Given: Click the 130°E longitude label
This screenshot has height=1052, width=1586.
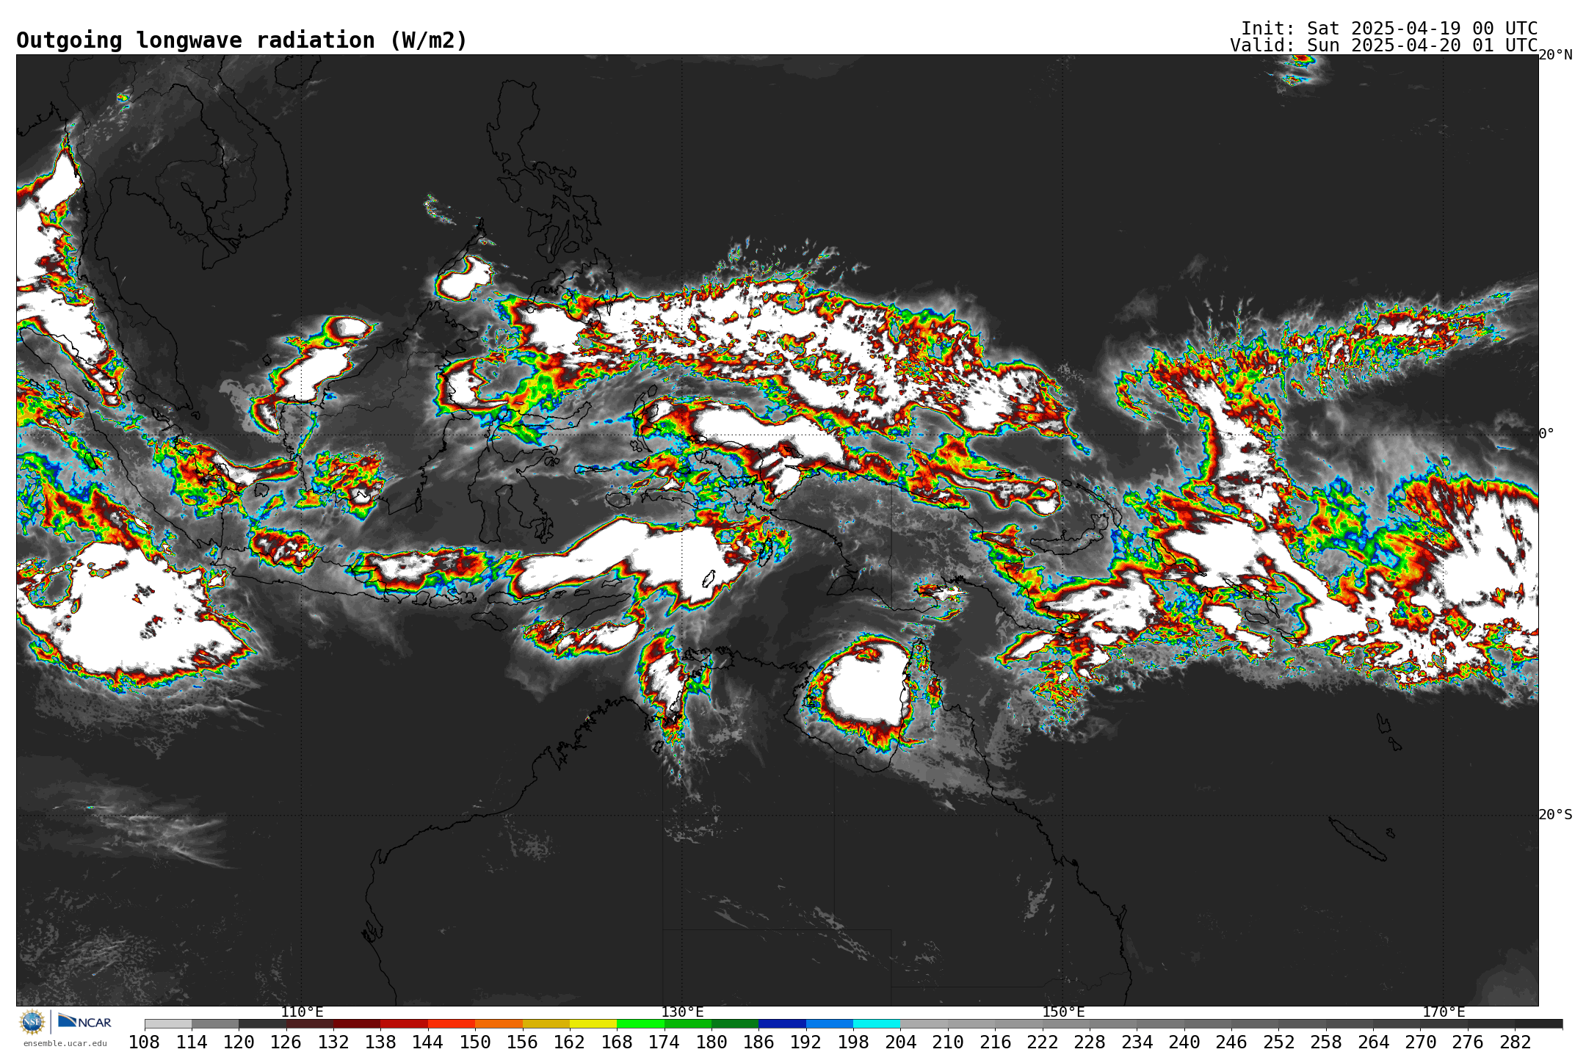Looking at the screenshot, I should pos(682,1012).
